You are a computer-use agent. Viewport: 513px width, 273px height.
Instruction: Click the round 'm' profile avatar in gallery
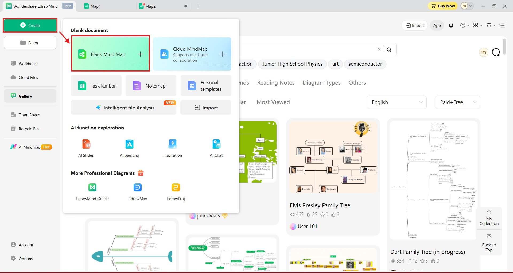484,52
